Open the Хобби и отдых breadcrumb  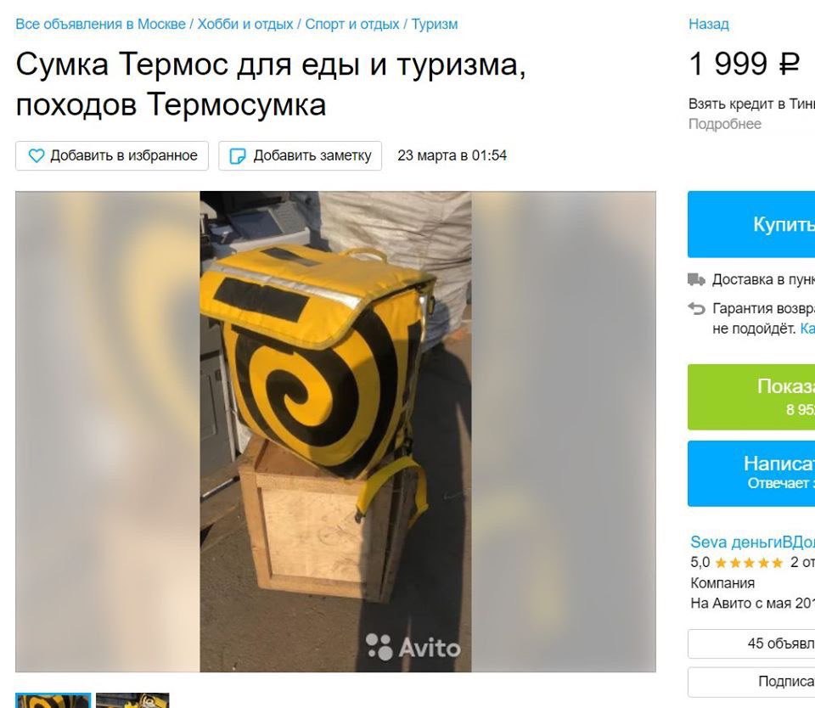[x=245, y=24]
